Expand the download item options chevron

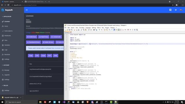click(x=21, y=98)
